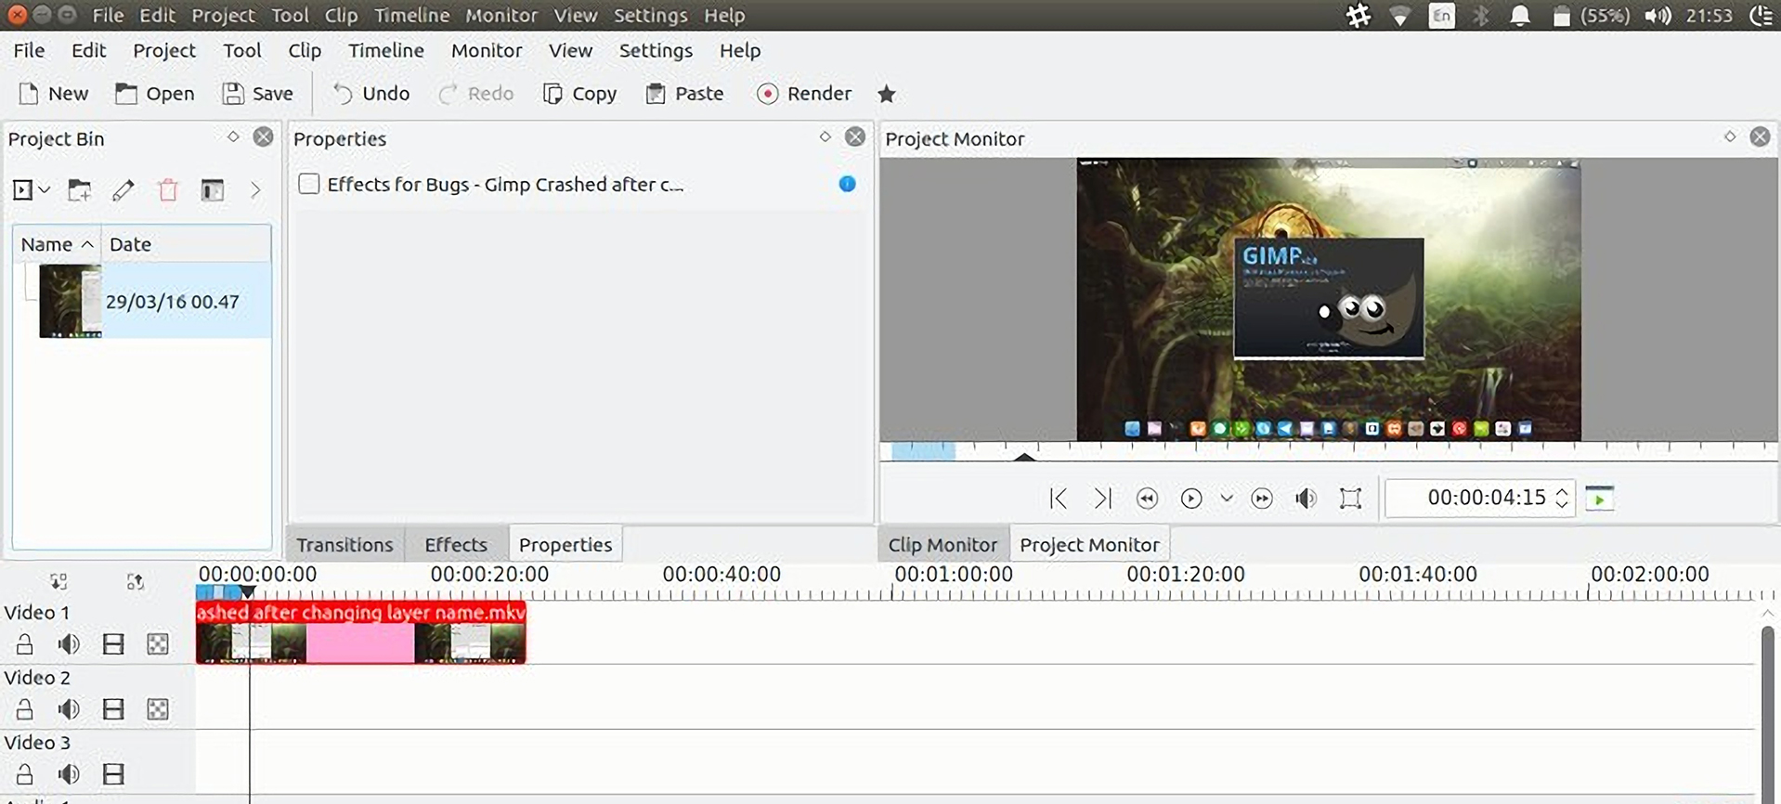Switch to the Transitions tab

[344, 545]
